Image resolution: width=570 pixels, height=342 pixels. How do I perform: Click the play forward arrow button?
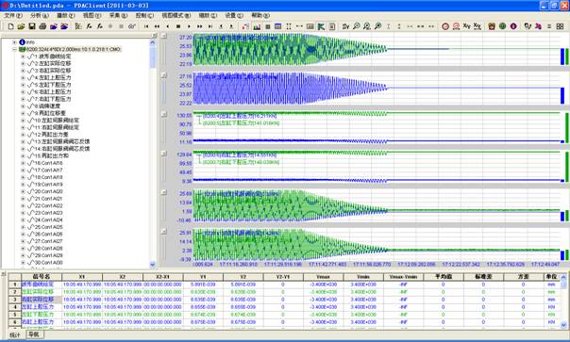189,26
